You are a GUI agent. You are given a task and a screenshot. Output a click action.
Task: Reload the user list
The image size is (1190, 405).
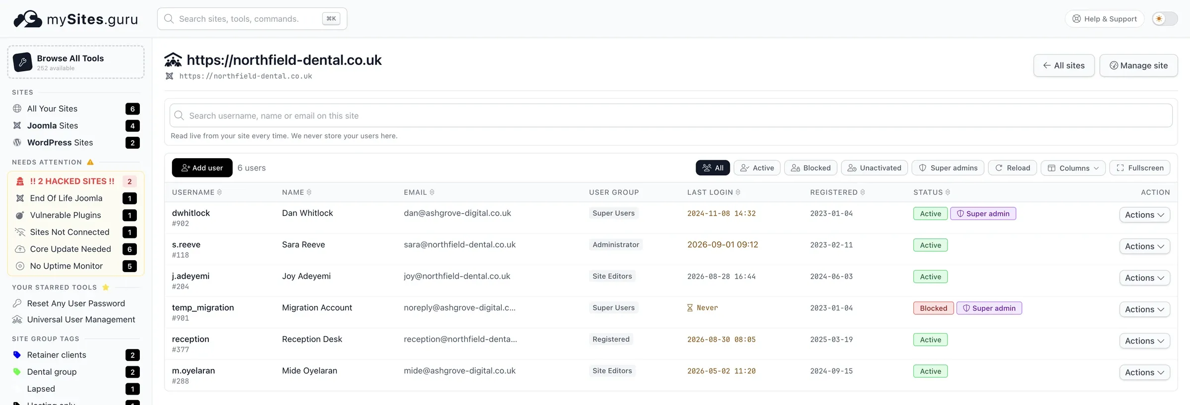click(x=1012, y=168)
